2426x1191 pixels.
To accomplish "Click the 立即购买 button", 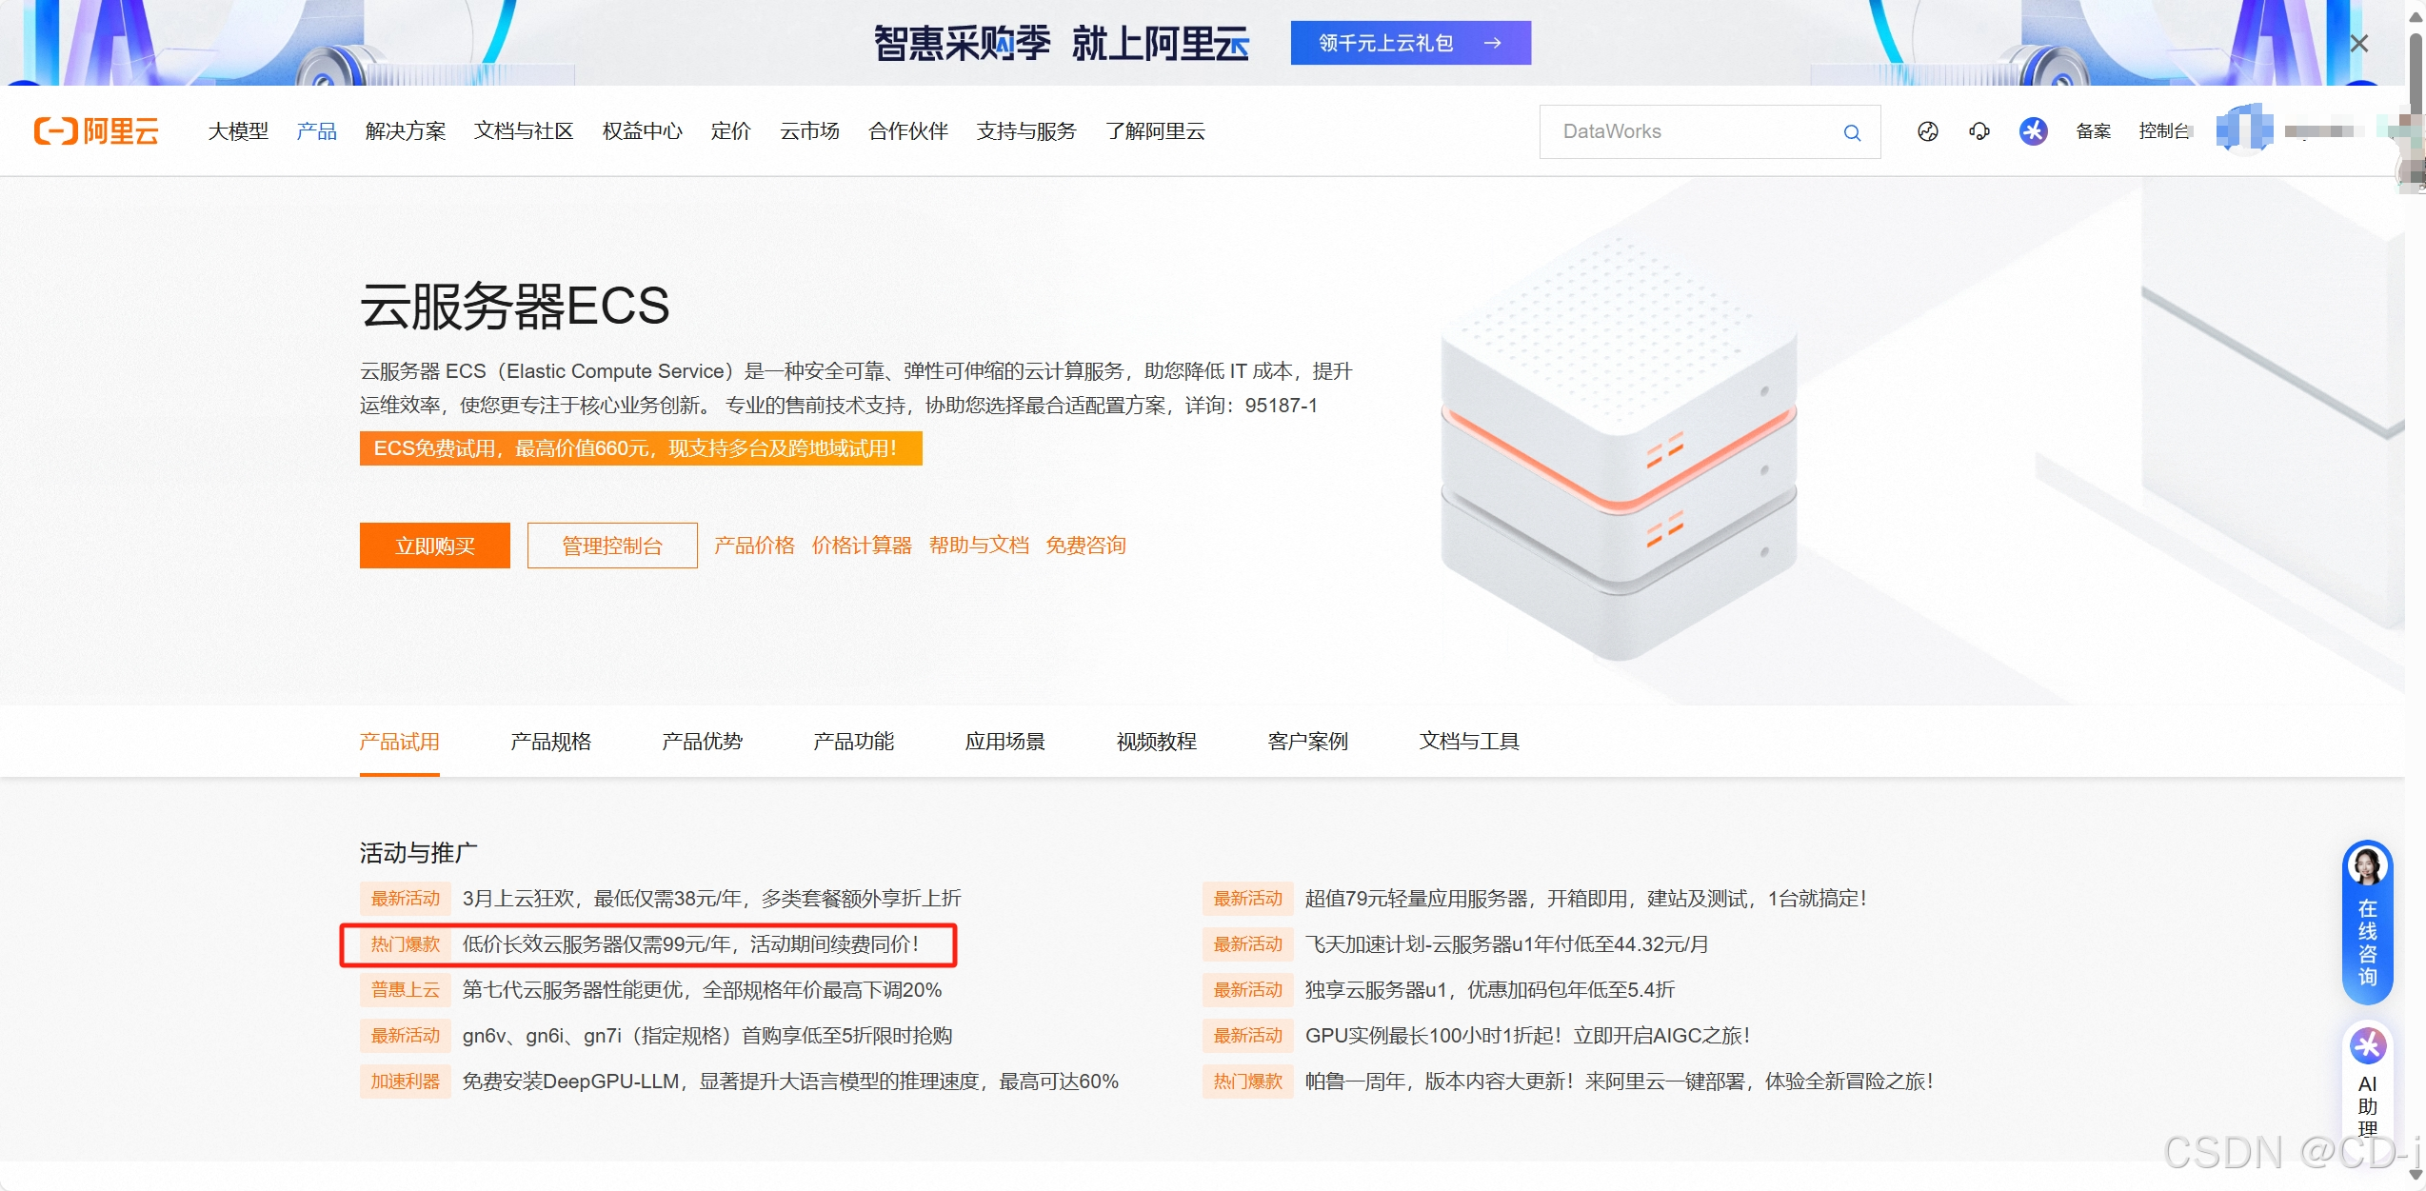I will click(434, 546).
